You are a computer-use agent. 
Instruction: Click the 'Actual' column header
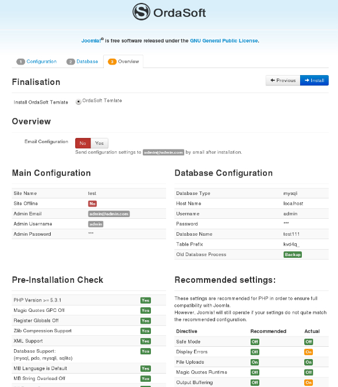point(312,331)
